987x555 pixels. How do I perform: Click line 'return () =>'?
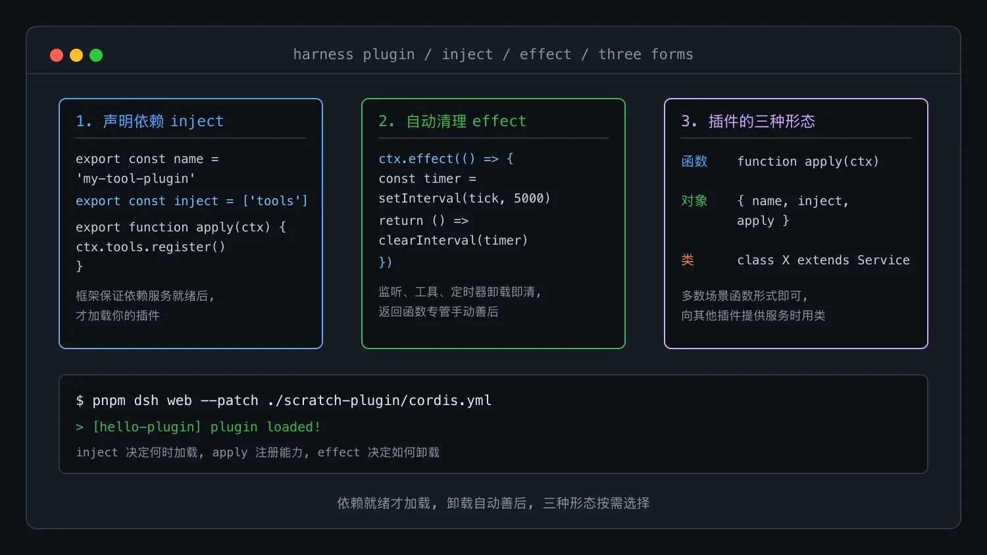click(423, 221)
